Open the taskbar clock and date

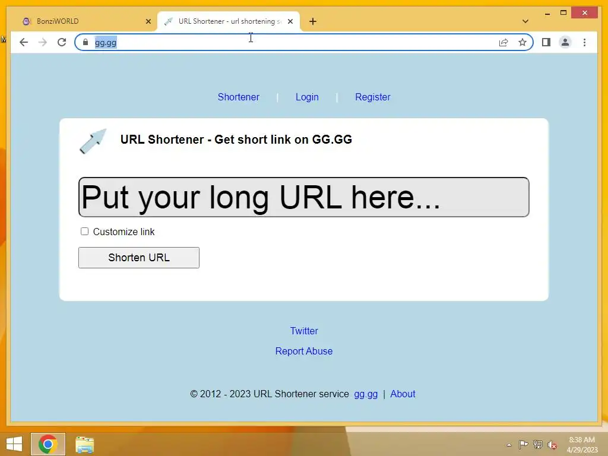click(x=582, y=445)
